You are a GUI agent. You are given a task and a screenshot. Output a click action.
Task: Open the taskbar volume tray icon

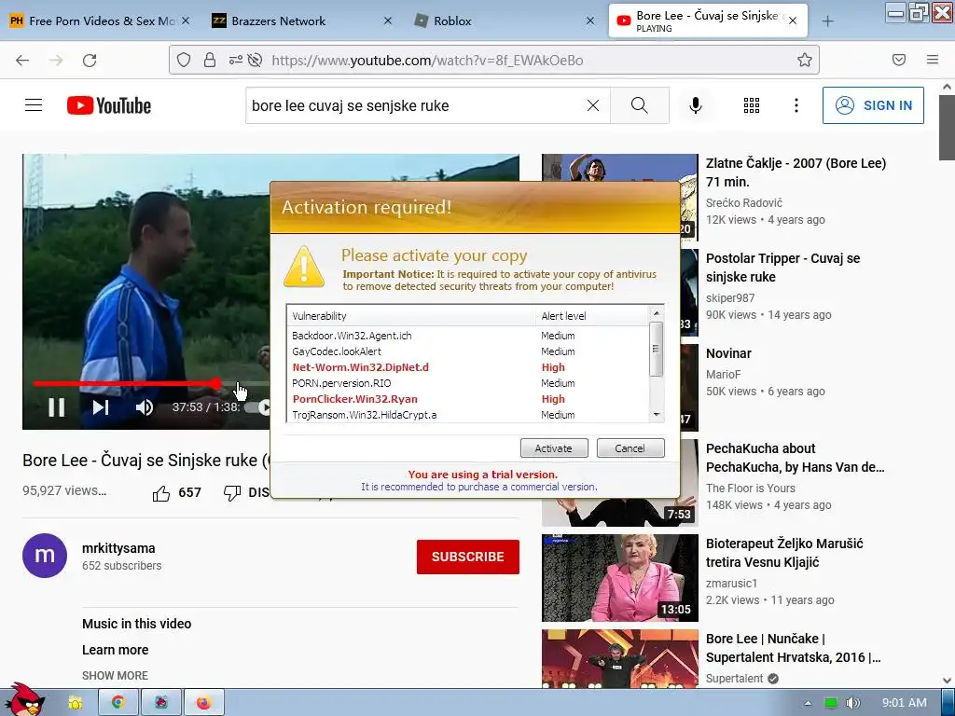click(853, 703)
